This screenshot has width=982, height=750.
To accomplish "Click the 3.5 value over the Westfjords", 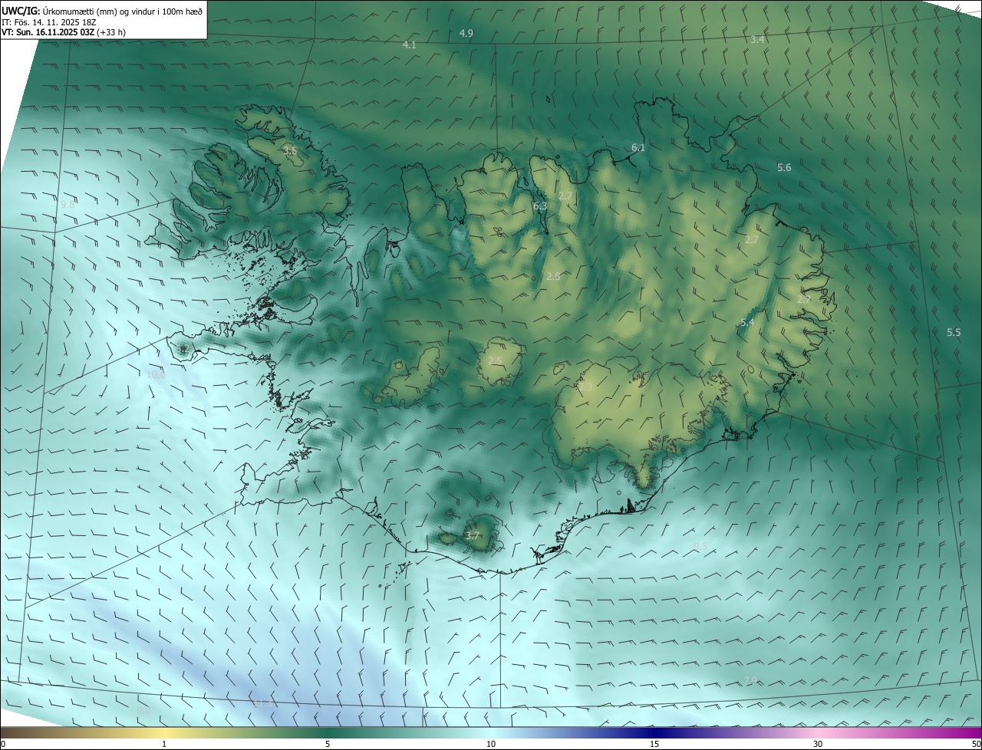I will point(290,151).
